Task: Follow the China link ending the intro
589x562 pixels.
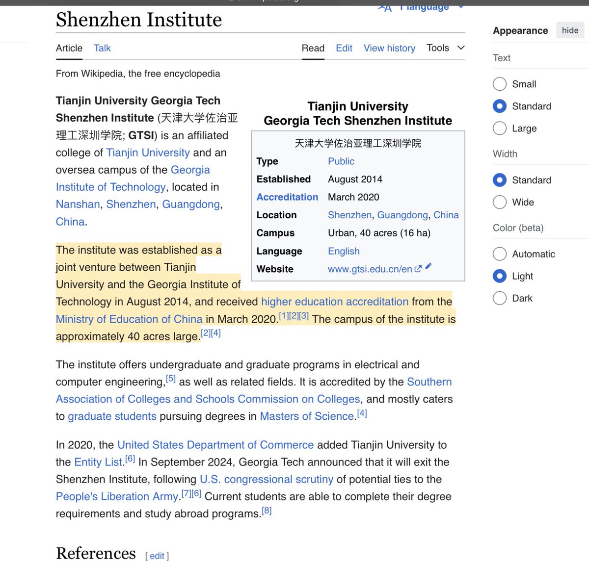Action: tap(70, 222)
